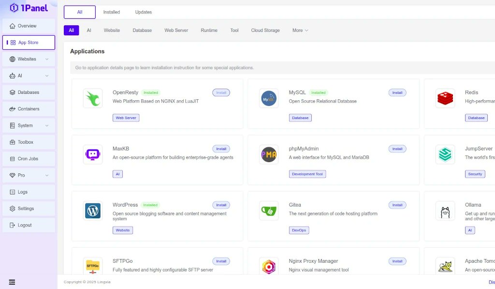Click the Databases stack icon
Screen dimensions: 495x289
tap(12, 92)
